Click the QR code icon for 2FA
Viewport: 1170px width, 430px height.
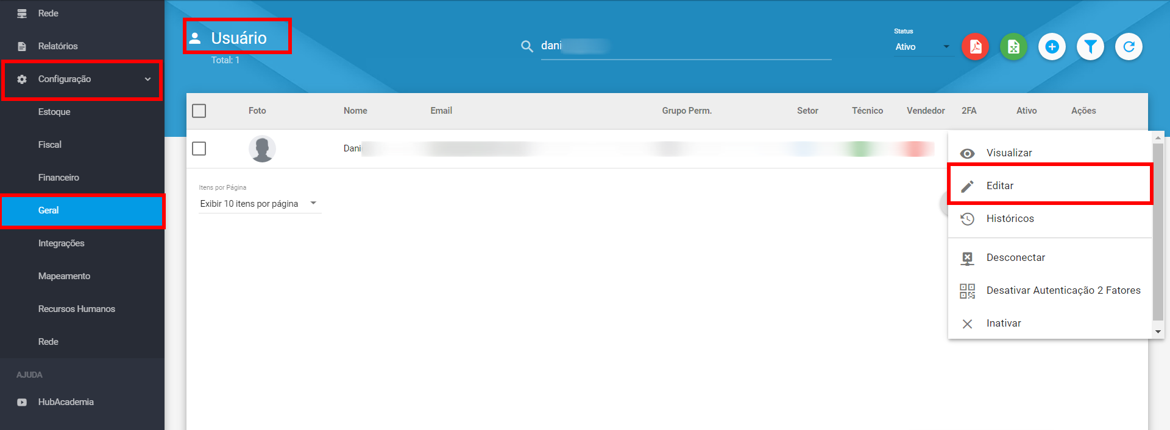967,291
